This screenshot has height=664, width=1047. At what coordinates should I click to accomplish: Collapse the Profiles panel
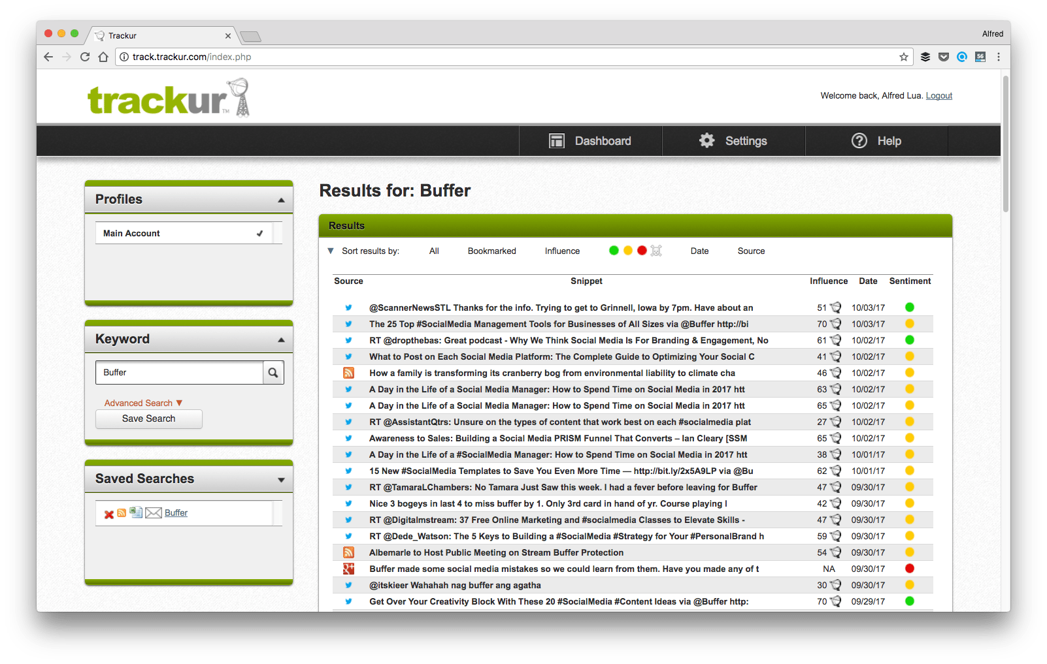(280, 199)
